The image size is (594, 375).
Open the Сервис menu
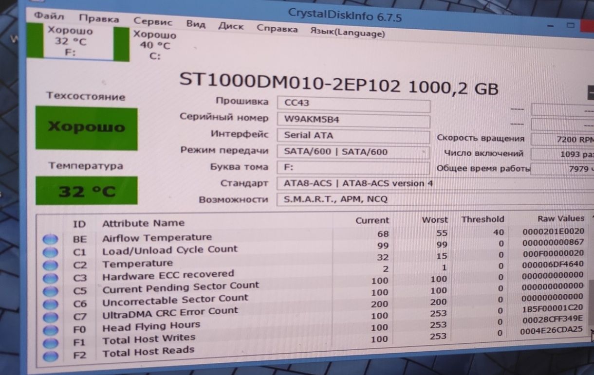pos(153,22)
